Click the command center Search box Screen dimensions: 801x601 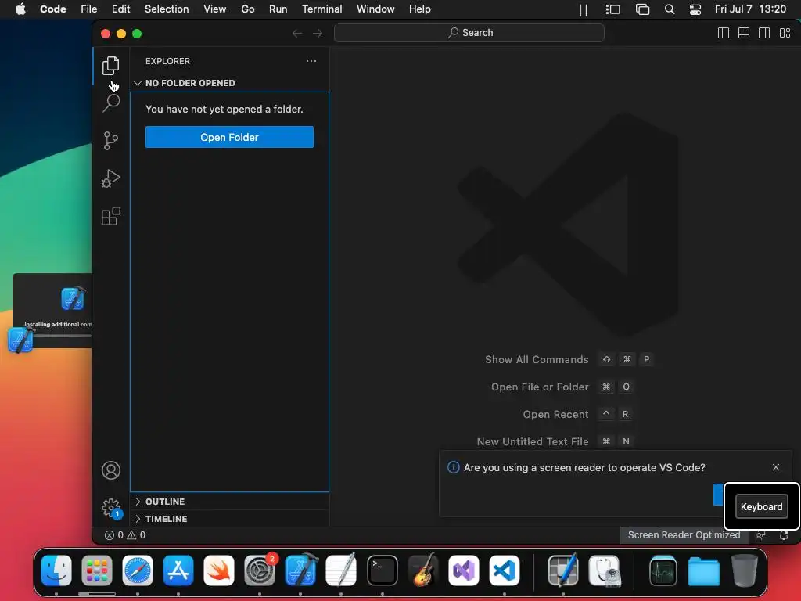(469, 33)
